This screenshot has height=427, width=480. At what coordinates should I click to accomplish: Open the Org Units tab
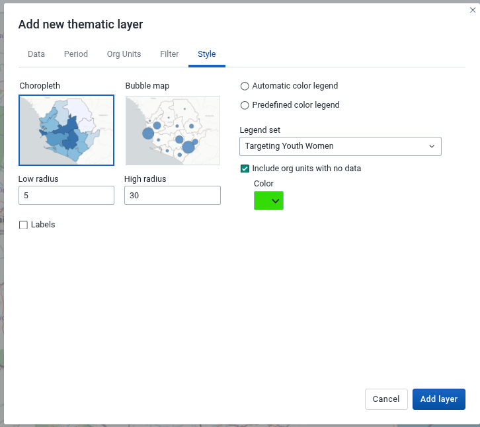click(124, 54)
